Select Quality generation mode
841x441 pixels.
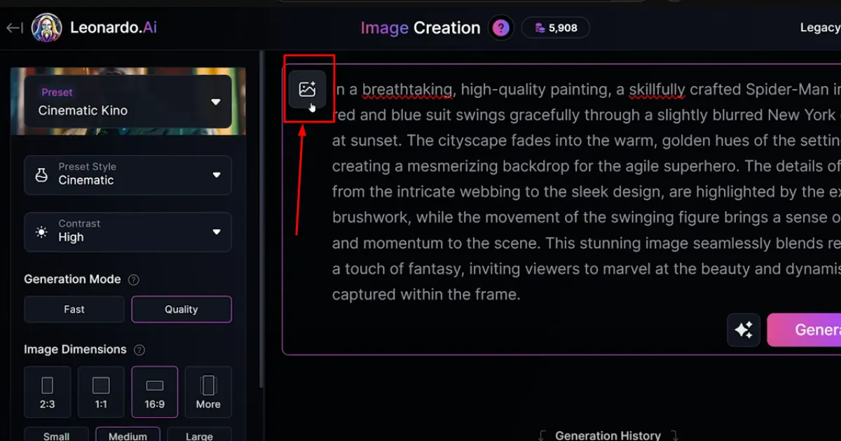point(182,309)
